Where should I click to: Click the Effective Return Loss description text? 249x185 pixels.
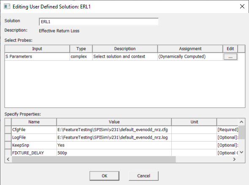pyautogui.click(x=59, y=31)
